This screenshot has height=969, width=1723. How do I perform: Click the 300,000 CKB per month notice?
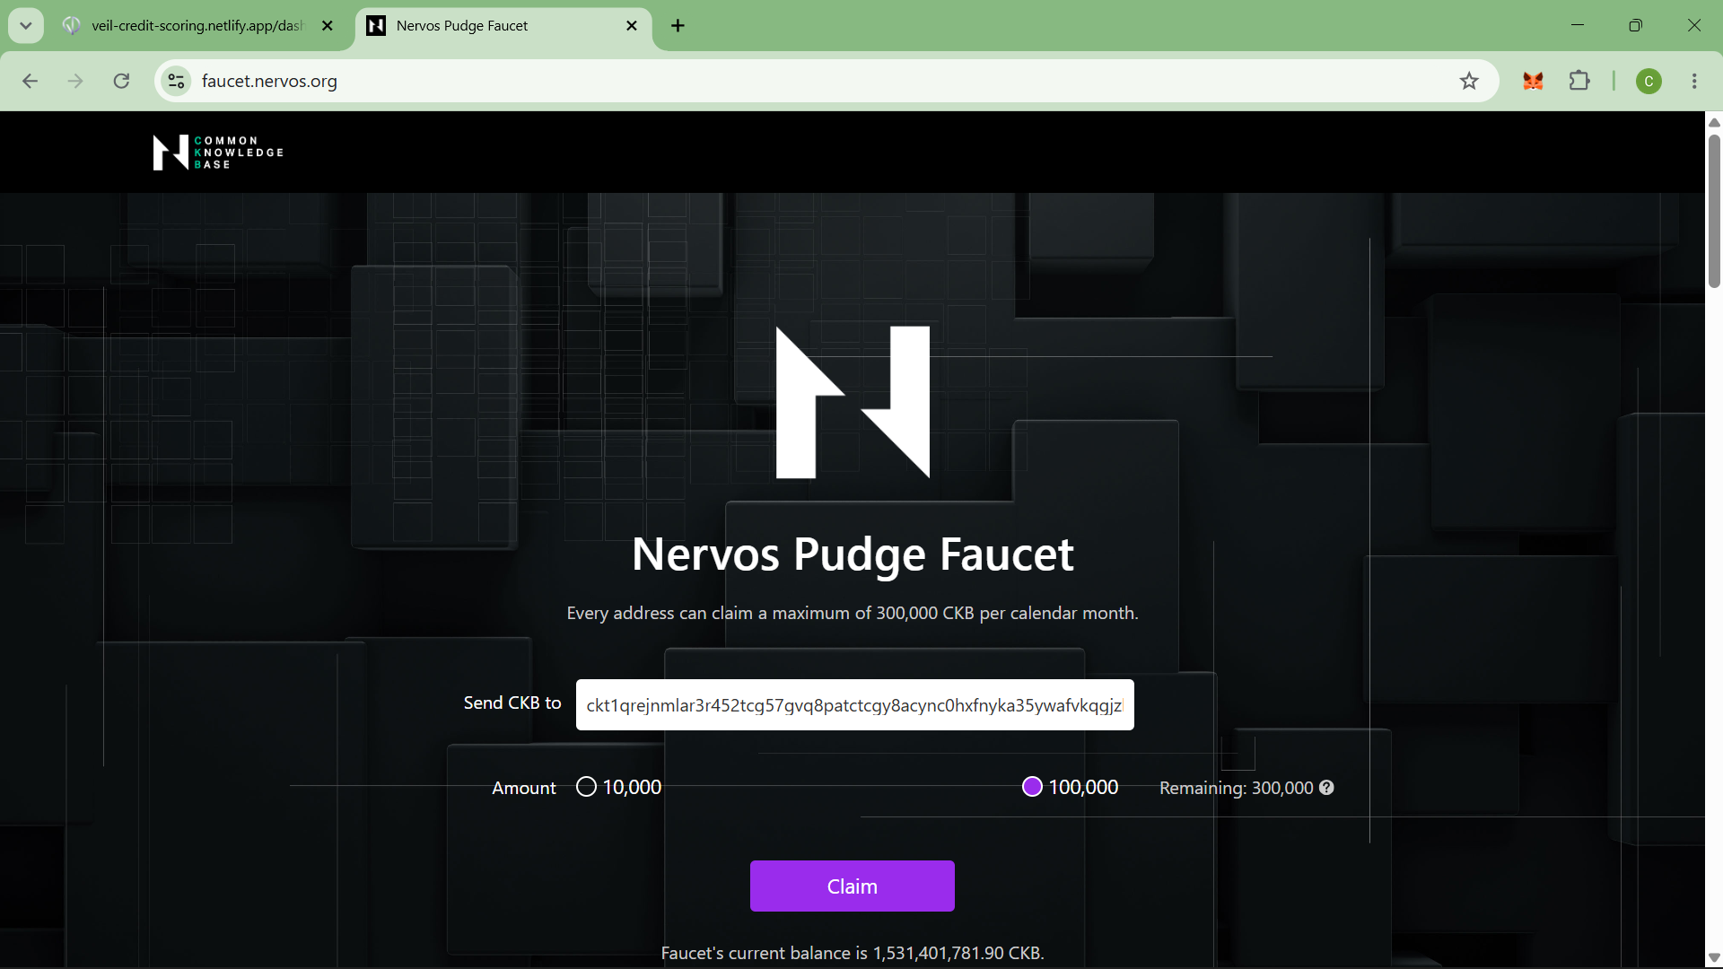(x=853, y=613)
